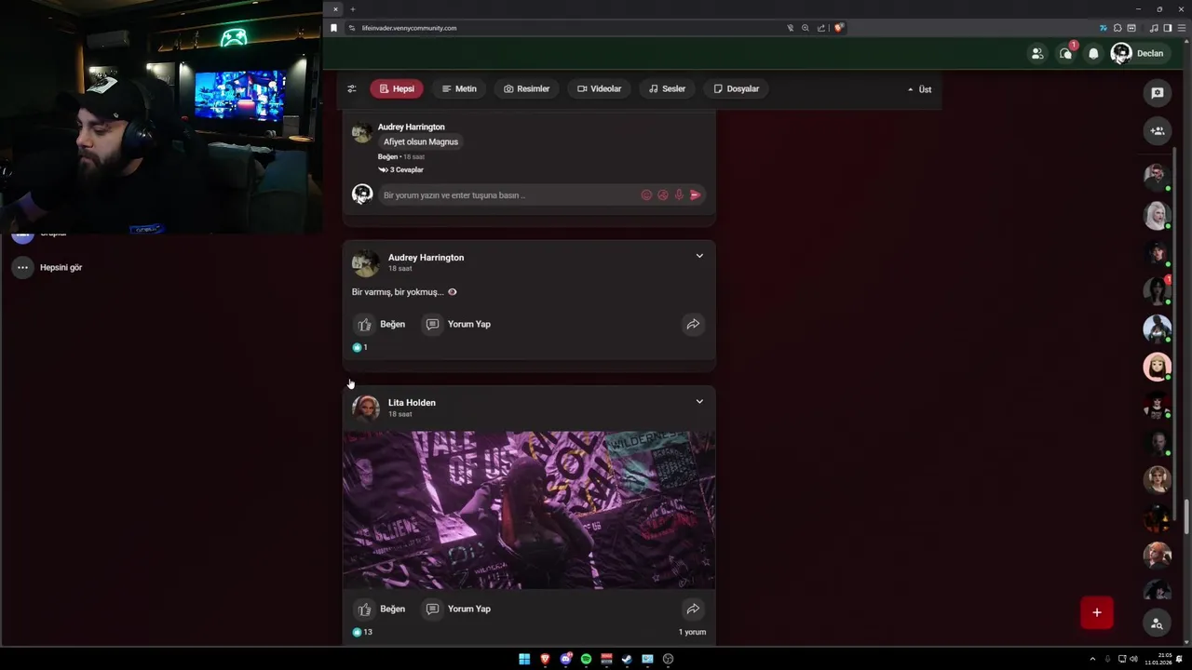Open Steam from the taskbar

(x=627, y=659)
